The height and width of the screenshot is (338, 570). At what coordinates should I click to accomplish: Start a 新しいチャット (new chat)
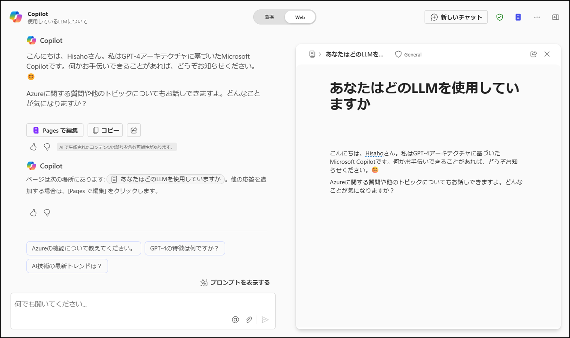coord(456,17)
